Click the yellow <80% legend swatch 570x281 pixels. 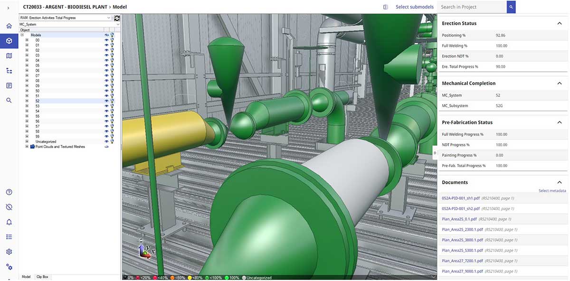[x=190, y=278]
